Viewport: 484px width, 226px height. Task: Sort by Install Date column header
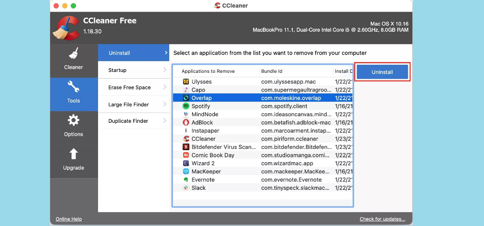343,71
